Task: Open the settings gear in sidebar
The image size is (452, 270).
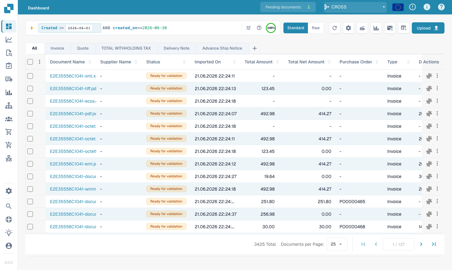Action: (x=9, y=191)
